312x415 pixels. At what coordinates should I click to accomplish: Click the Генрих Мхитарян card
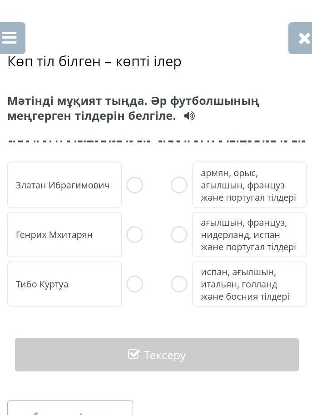[64, 235]
